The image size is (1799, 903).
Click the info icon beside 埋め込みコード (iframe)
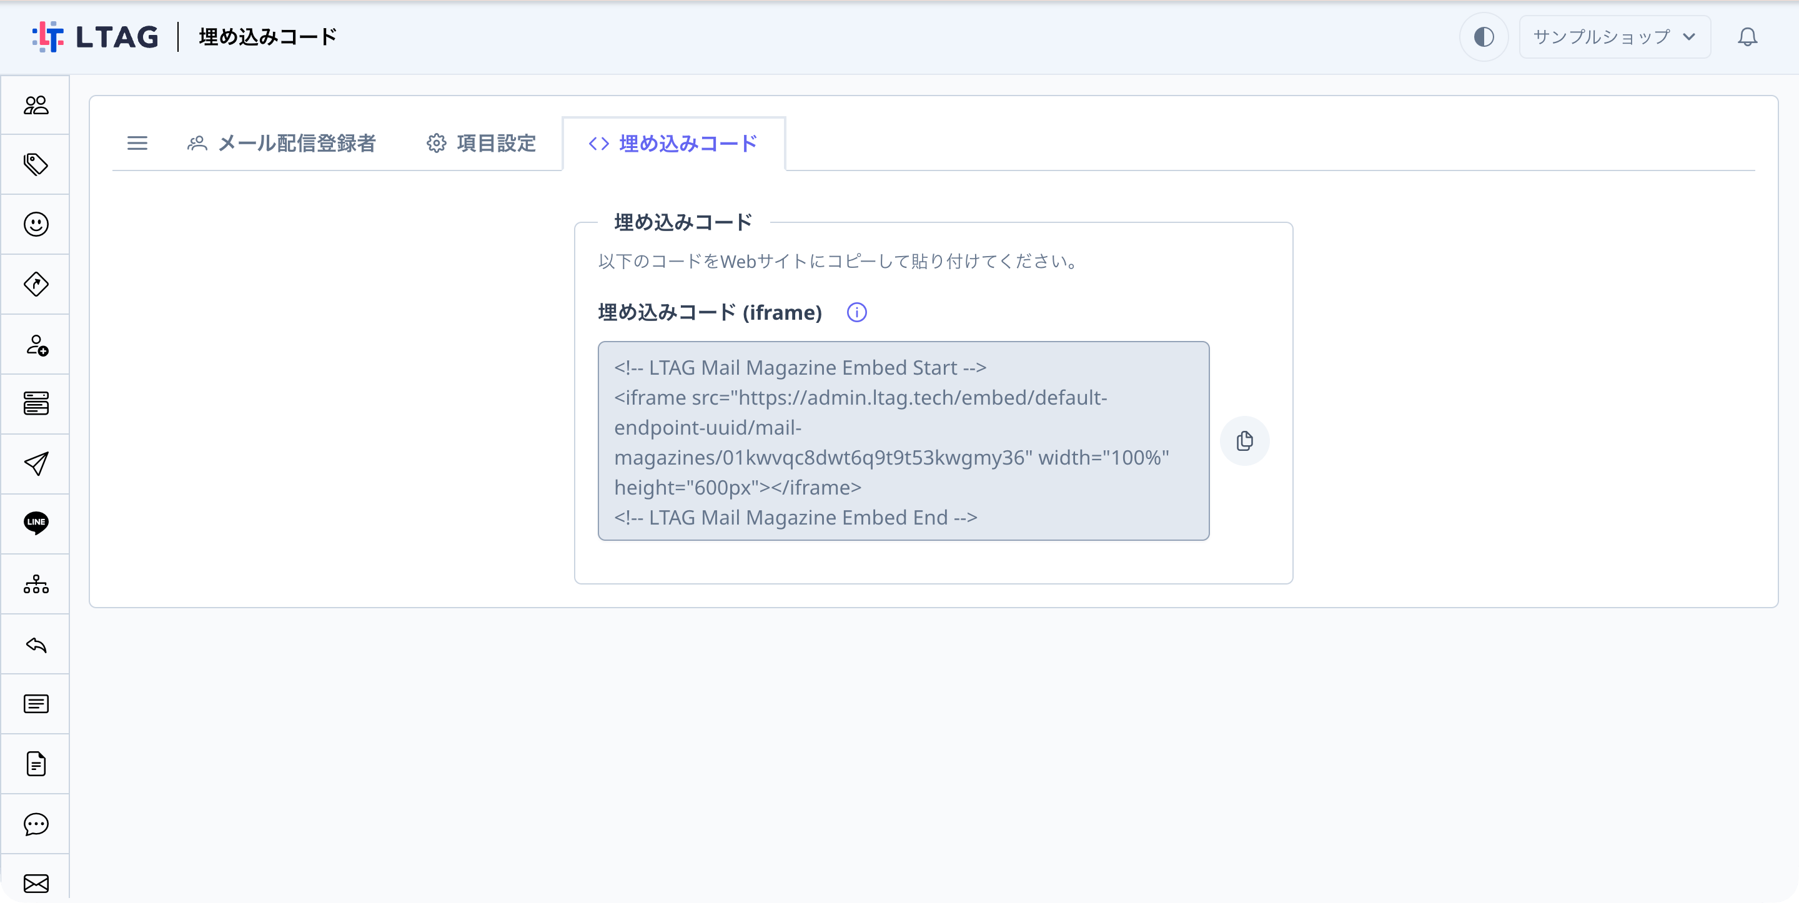point(856,312)
